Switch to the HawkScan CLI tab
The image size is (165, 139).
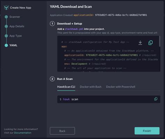pyautogui.click(x=66, y=87)
